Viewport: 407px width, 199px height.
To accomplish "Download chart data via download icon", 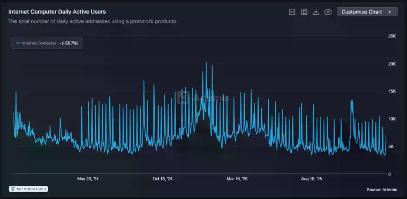I will point(316,12).
